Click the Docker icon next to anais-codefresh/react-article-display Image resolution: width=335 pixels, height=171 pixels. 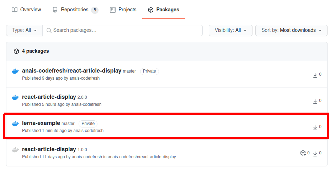tap(15, 71)
